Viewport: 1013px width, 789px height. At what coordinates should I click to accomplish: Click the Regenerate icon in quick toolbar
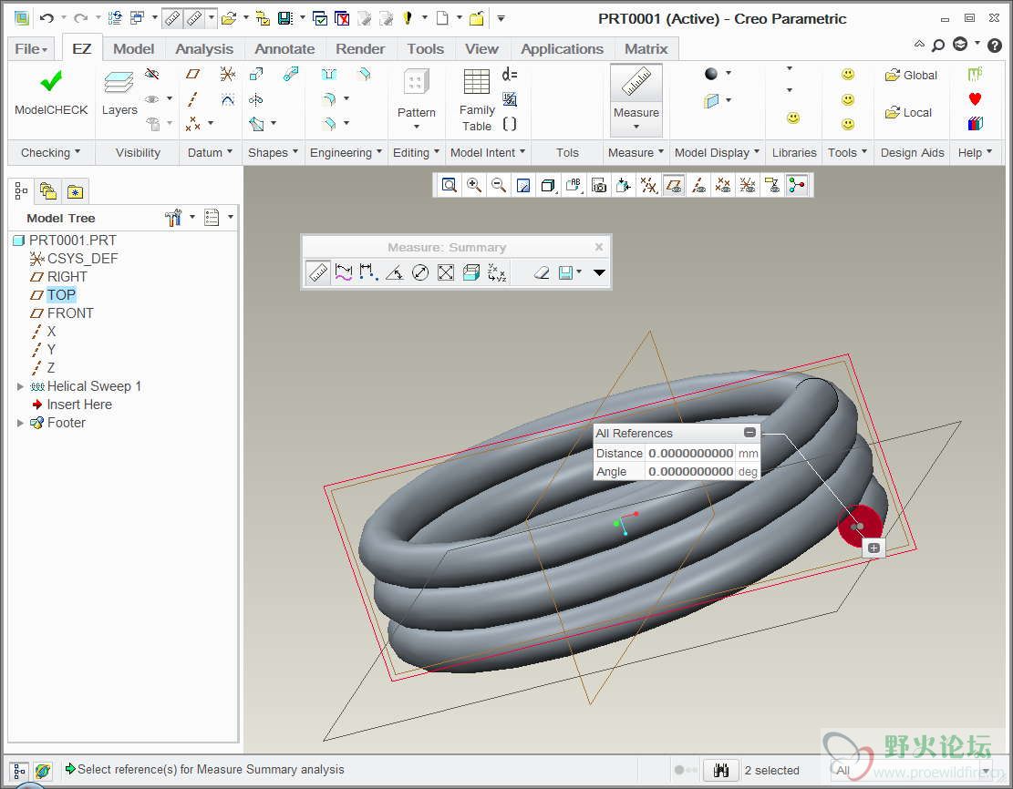114,18
